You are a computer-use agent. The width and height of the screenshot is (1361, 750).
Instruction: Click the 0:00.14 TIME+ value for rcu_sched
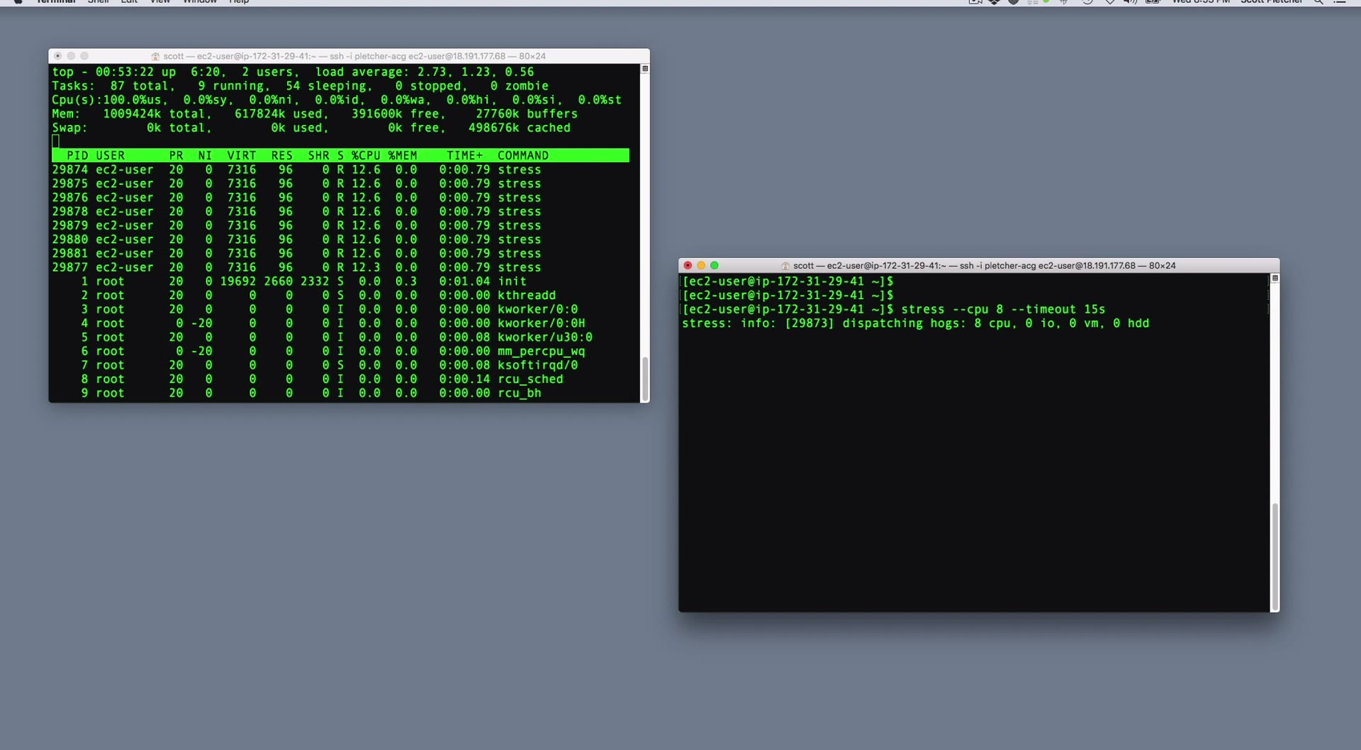point(464,379)
